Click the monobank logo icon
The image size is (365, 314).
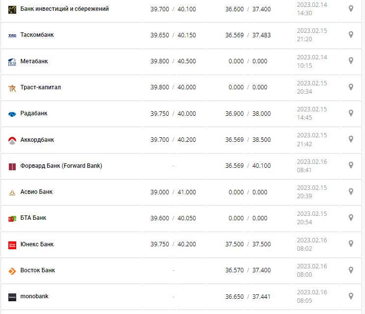12,297
